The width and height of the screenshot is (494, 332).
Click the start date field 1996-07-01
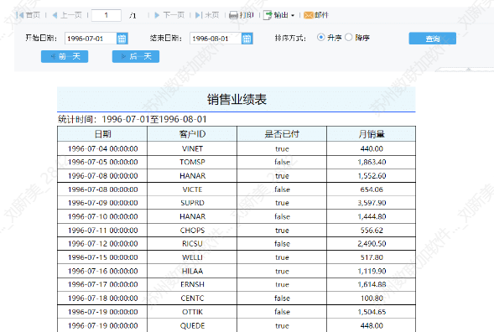click(91, 39)
